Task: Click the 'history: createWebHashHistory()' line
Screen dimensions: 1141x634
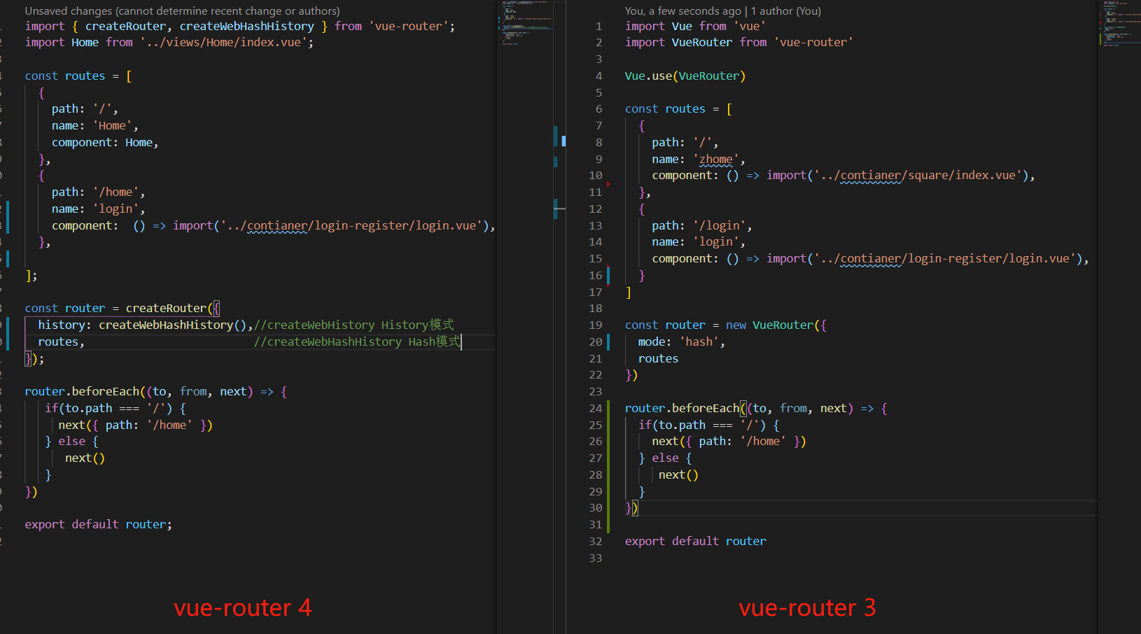Action: [x=145, y=325]
